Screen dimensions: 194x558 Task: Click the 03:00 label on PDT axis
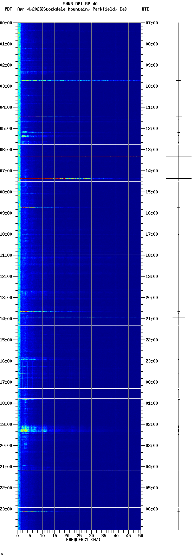(6, 86)
